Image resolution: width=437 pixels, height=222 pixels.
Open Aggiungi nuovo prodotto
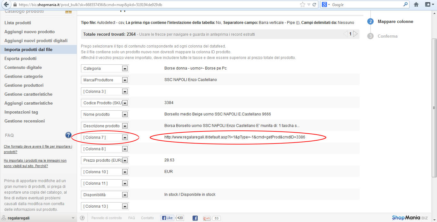point(29,32)
